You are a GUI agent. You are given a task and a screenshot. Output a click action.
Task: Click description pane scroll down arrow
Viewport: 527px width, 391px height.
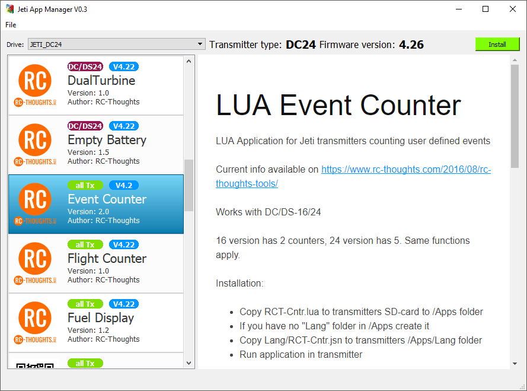(515, 363)
